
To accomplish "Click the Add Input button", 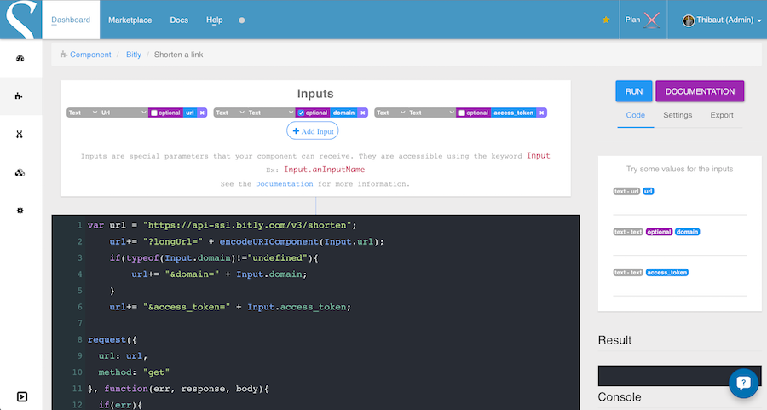I will (313, 131).
